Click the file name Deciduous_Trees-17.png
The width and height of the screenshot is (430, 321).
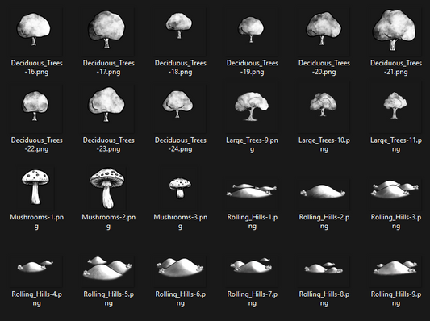(109, 68)
